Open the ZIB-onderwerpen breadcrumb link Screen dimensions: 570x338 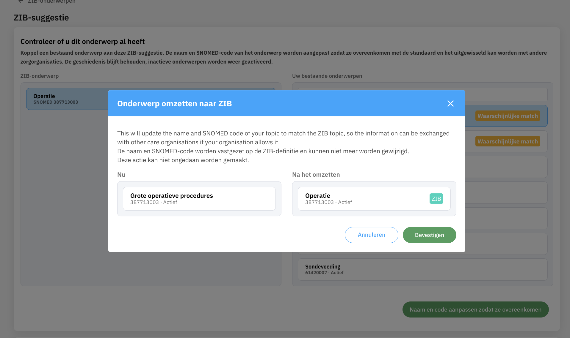(x=52, y=1)
